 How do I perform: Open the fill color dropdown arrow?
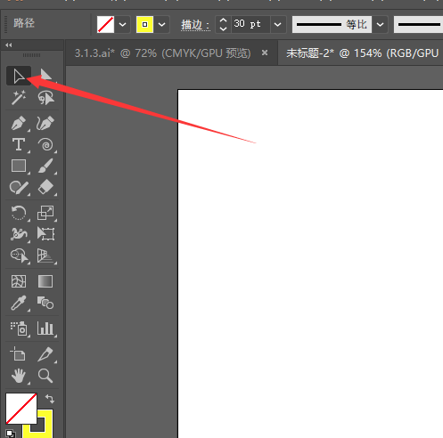122,24
